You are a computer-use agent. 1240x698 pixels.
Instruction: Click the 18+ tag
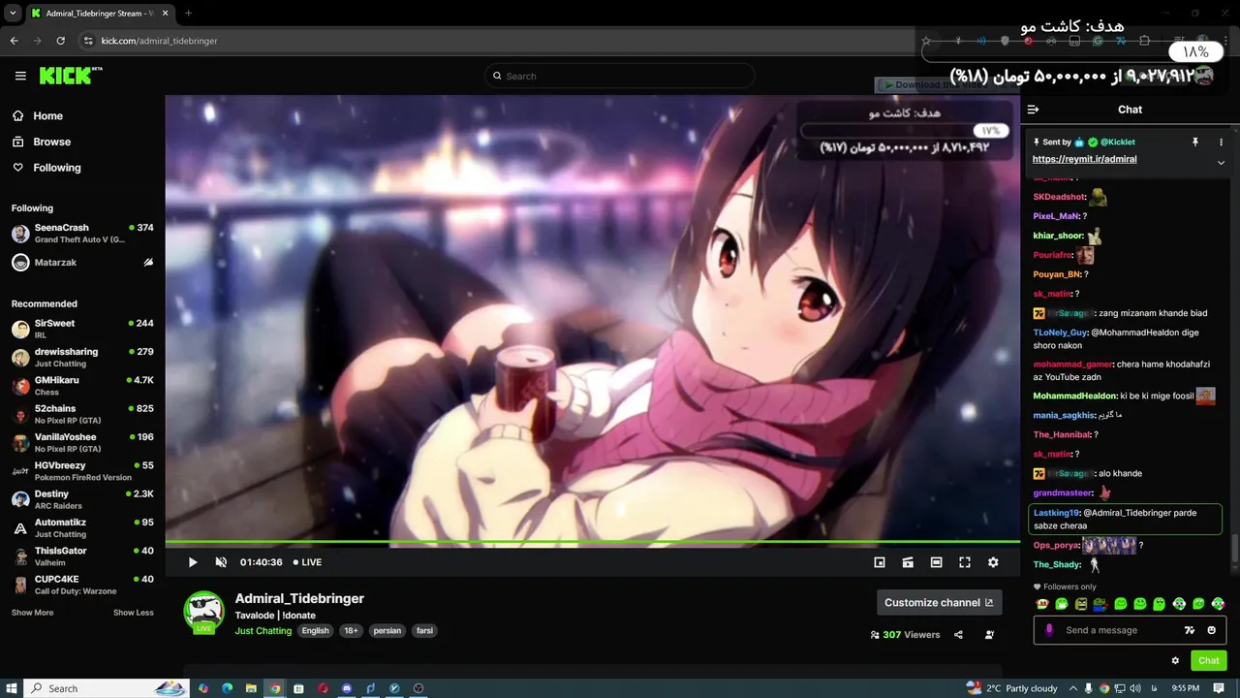pos(351,630)
